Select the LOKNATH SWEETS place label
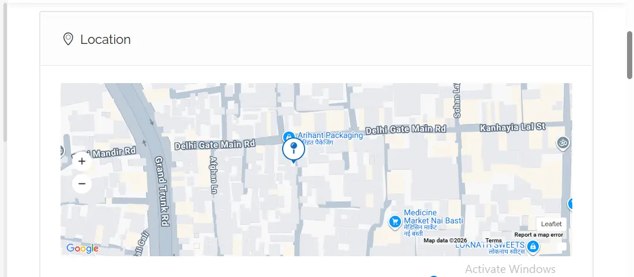This screenshot has width=634, height=277. [490, 245]
